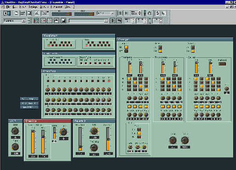
Task: Open the Edit menu
Action: 15,7
